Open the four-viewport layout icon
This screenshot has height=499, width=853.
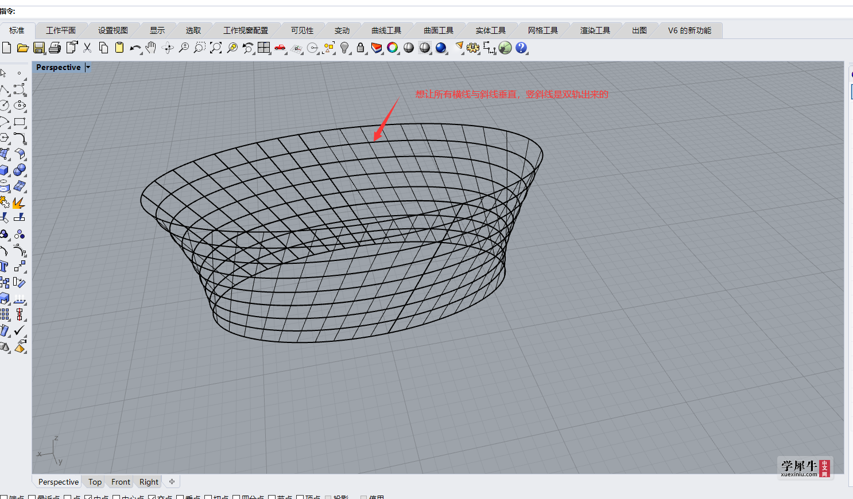coord(264,48)
